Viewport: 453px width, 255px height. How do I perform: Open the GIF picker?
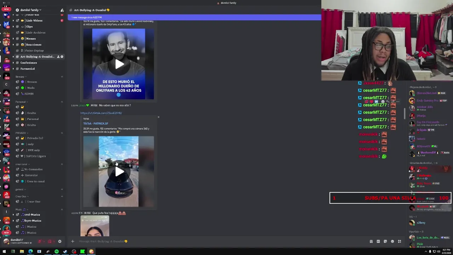point(378,242)
